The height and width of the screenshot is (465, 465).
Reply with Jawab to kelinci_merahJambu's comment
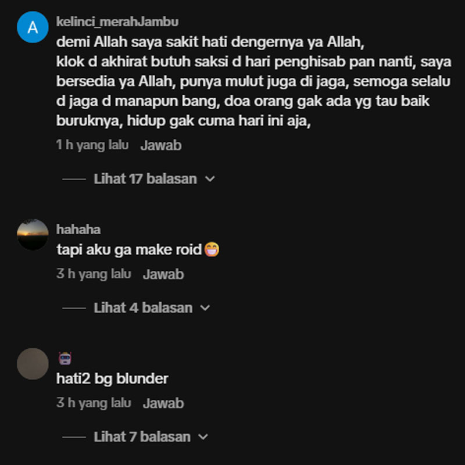(161, 145)
